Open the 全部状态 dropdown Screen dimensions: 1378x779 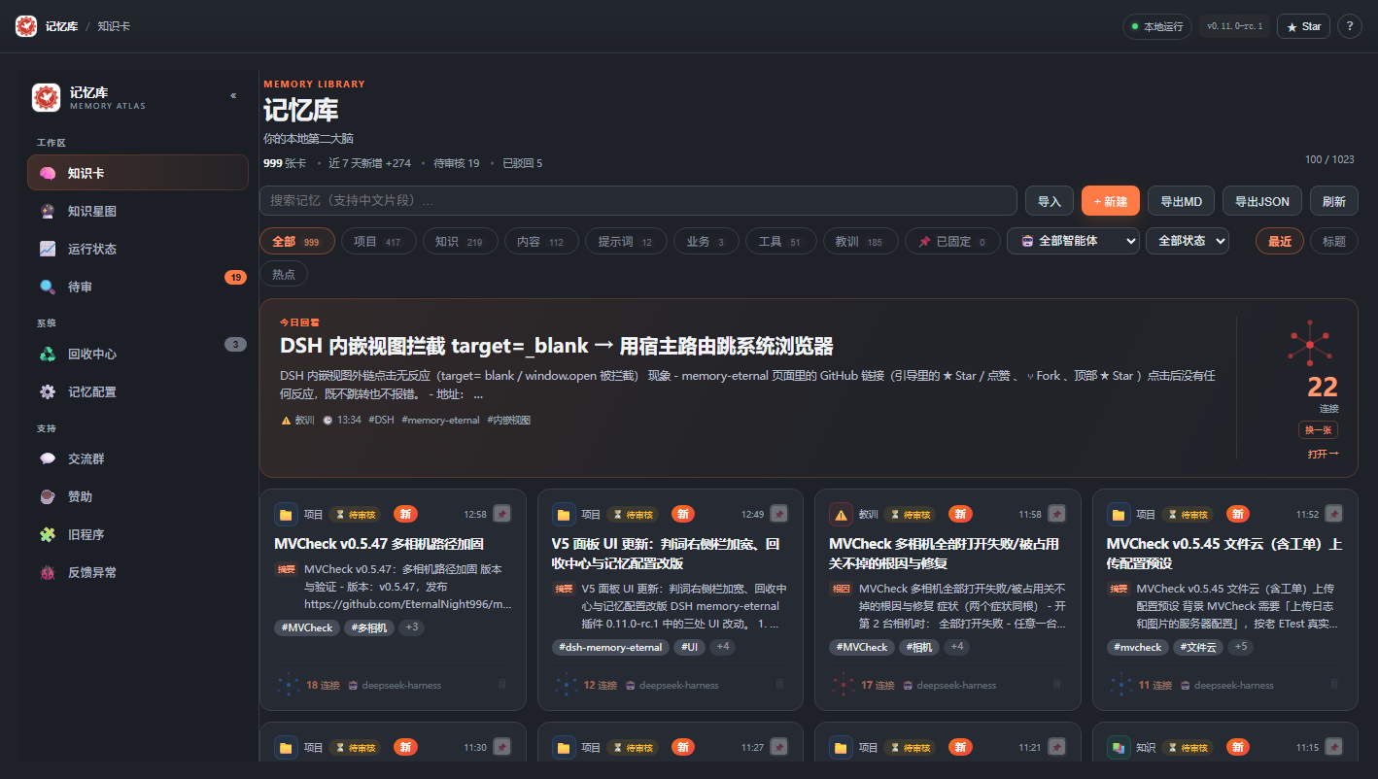[x=1188, y=241]
